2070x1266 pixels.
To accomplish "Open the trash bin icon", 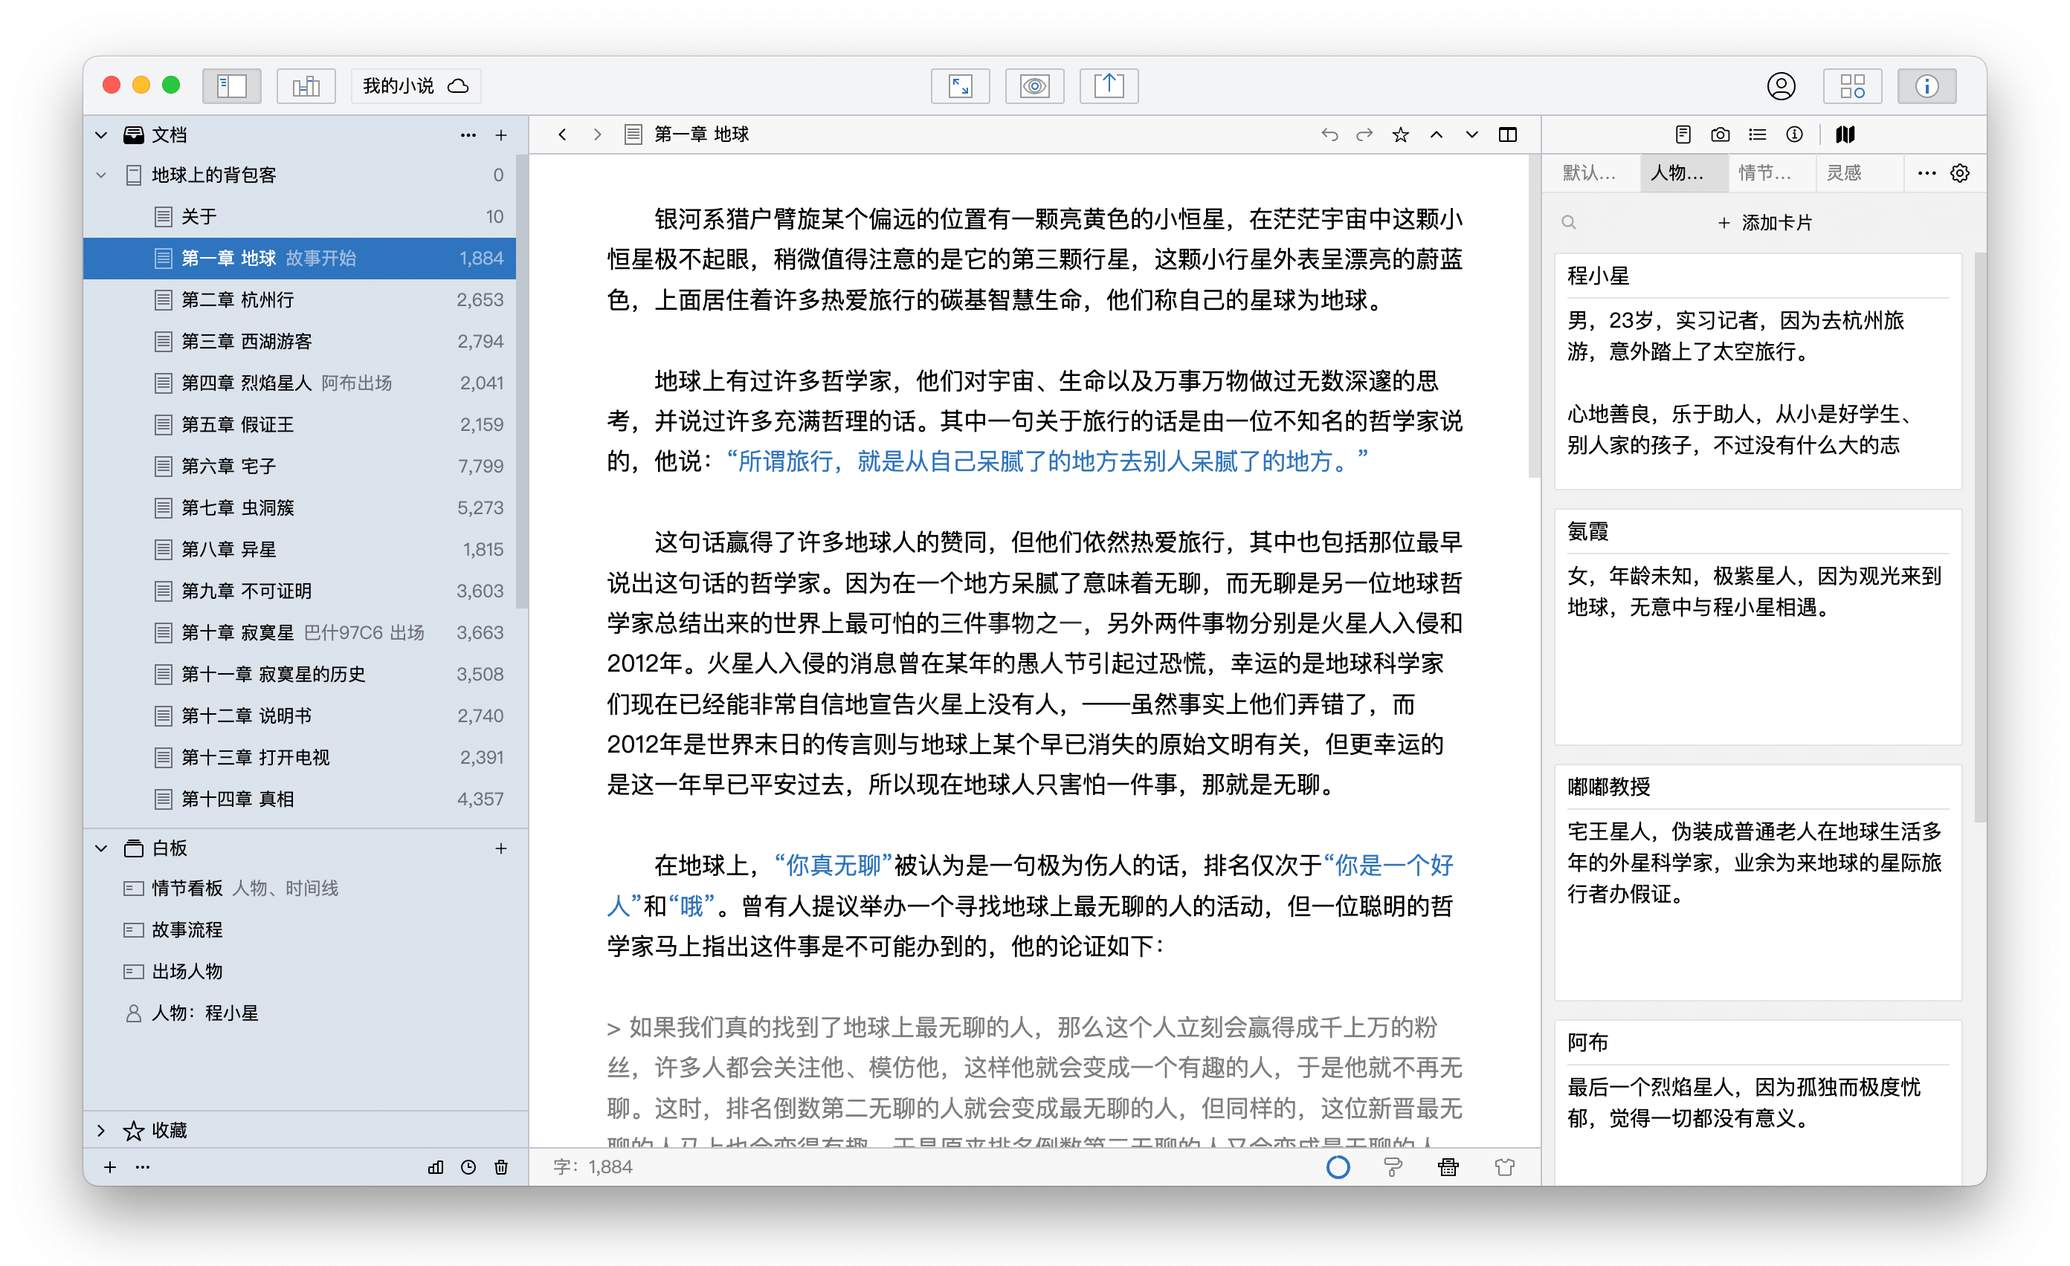I will 500,1167.
